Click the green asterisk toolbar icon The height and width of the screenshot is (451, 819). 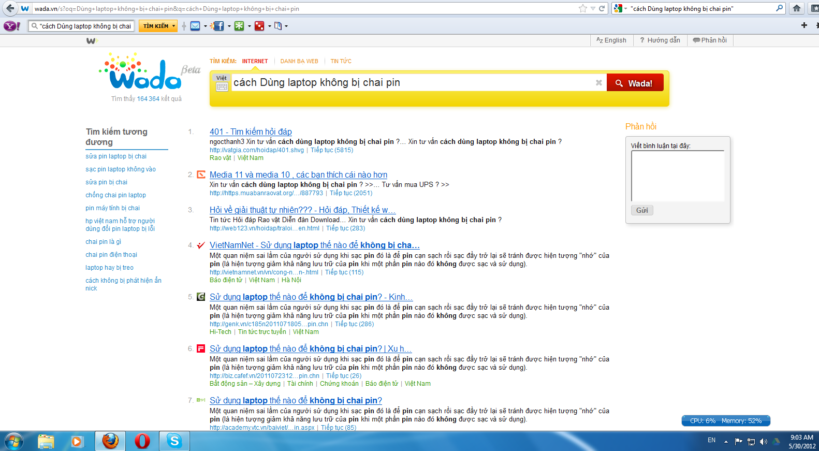pyautogui.click(x=239, y=26)
